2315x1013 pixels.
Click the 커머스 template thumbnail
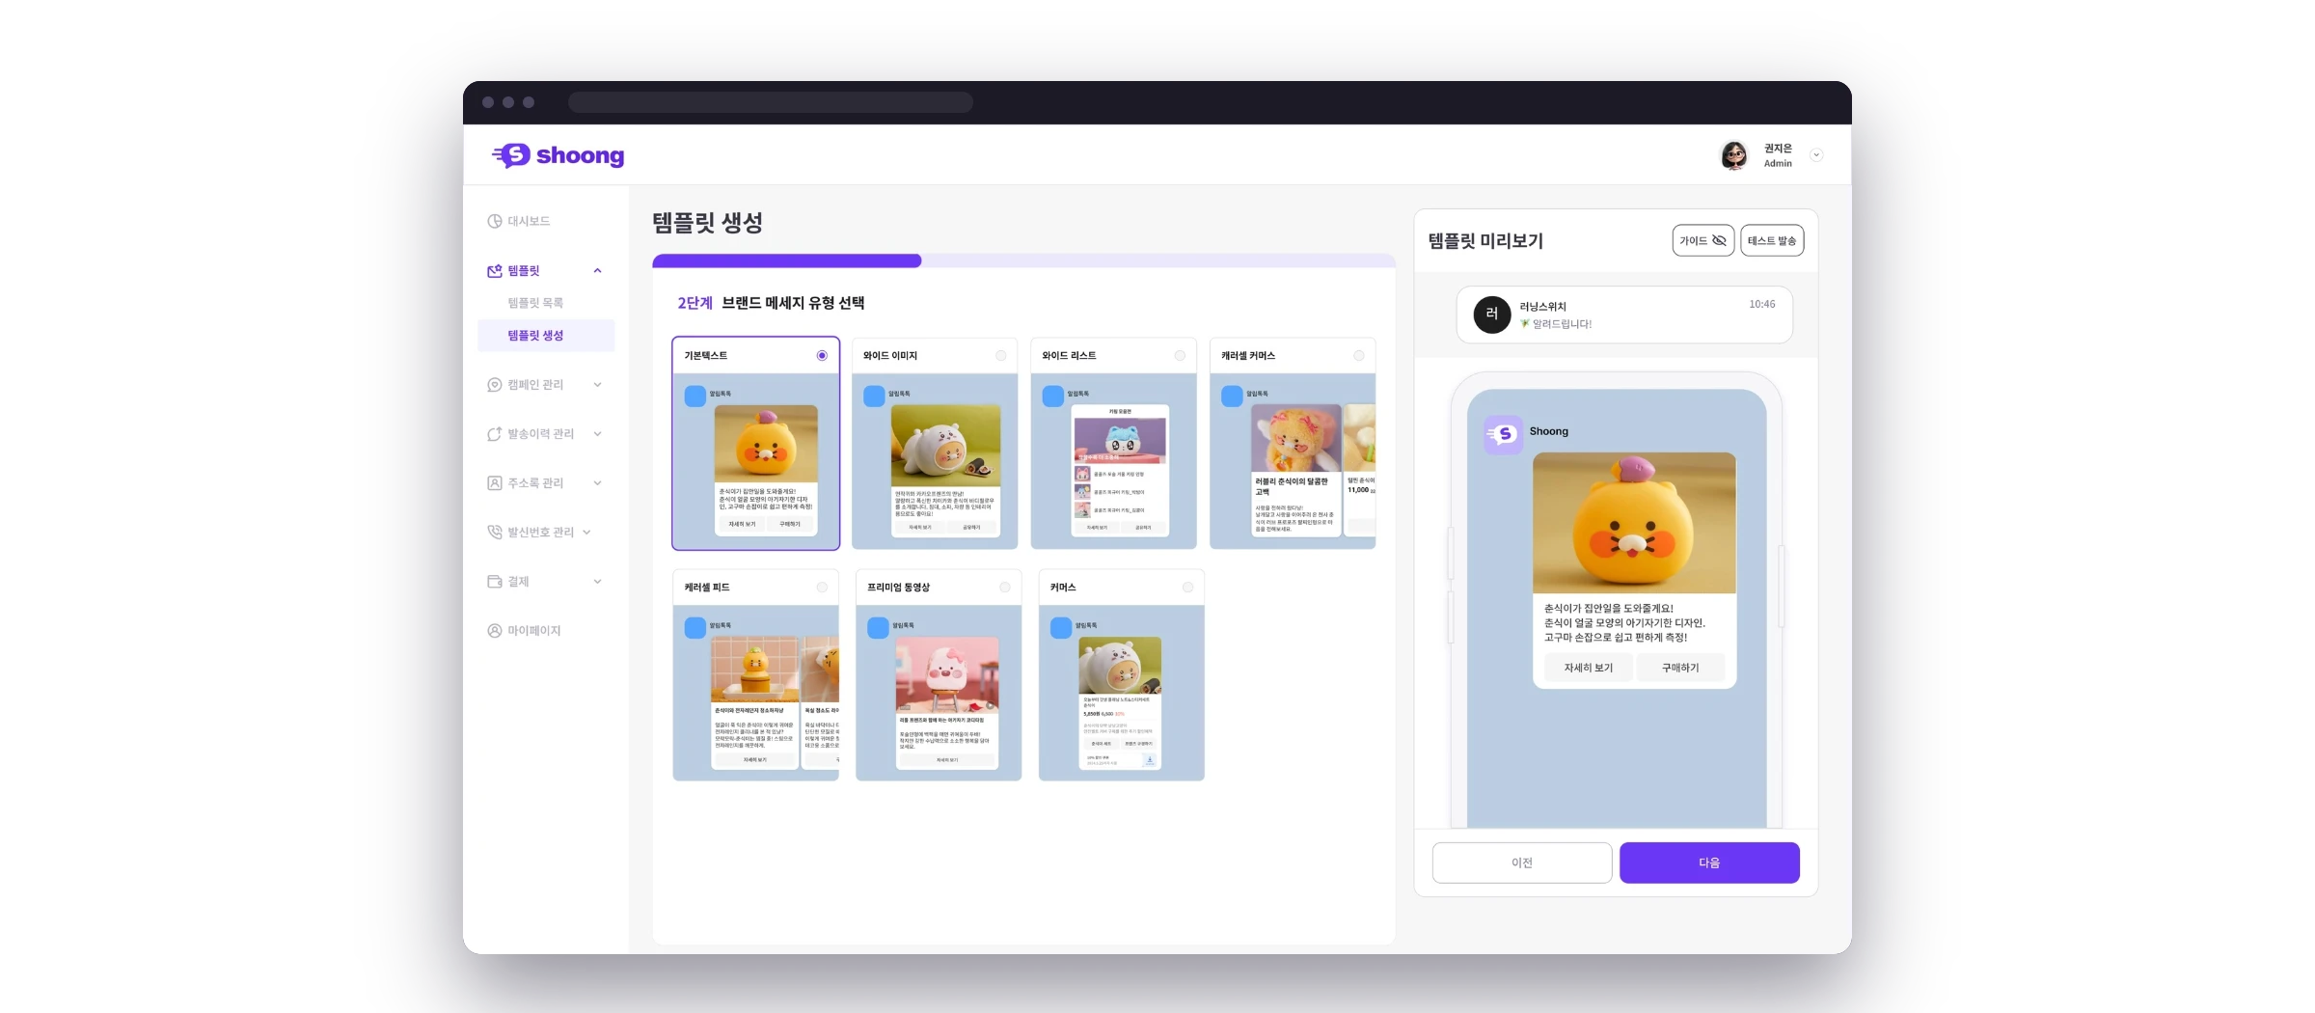pyautogui.click(x=1122, y=693)
